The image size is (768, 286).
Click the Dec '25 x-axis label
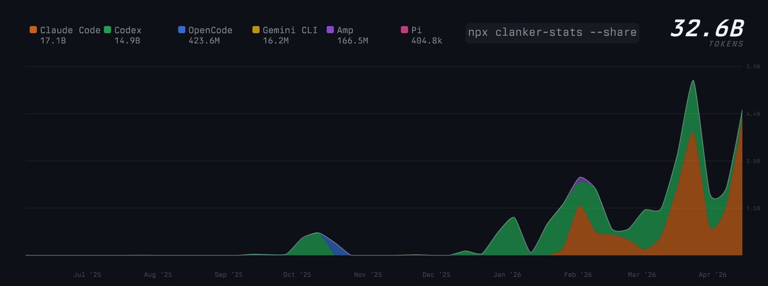(x=436, y=275)
